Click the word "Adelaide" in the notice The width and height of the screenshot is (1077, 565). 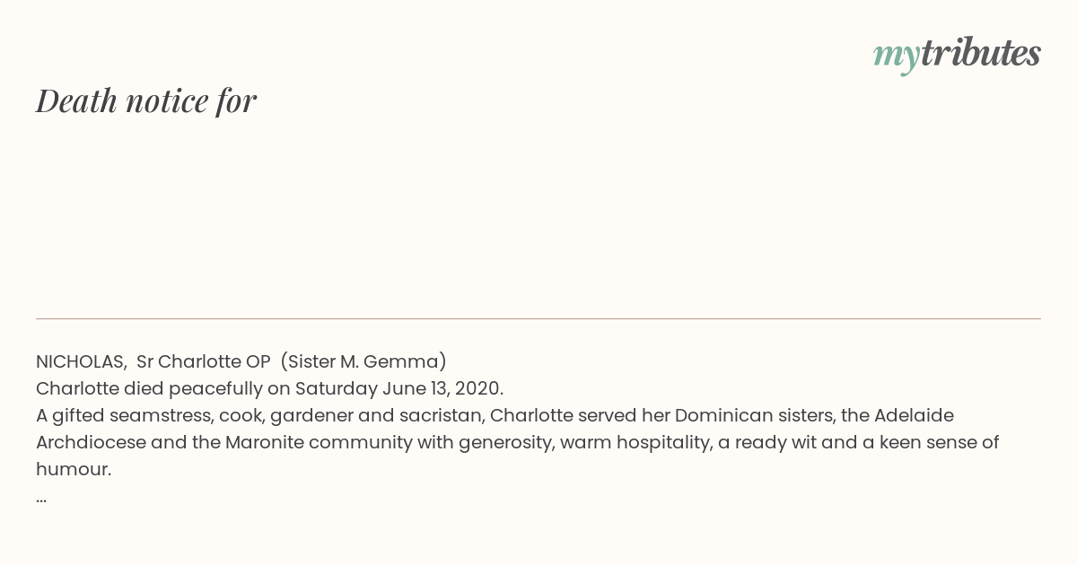tap(914, 415)
